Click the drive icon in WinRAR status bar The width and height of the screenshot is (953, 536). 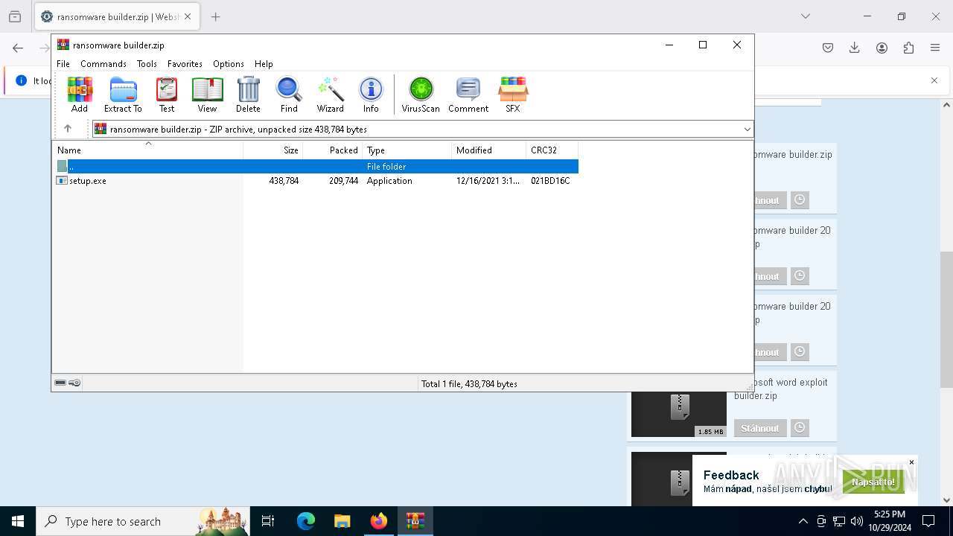tap(60, 383)
